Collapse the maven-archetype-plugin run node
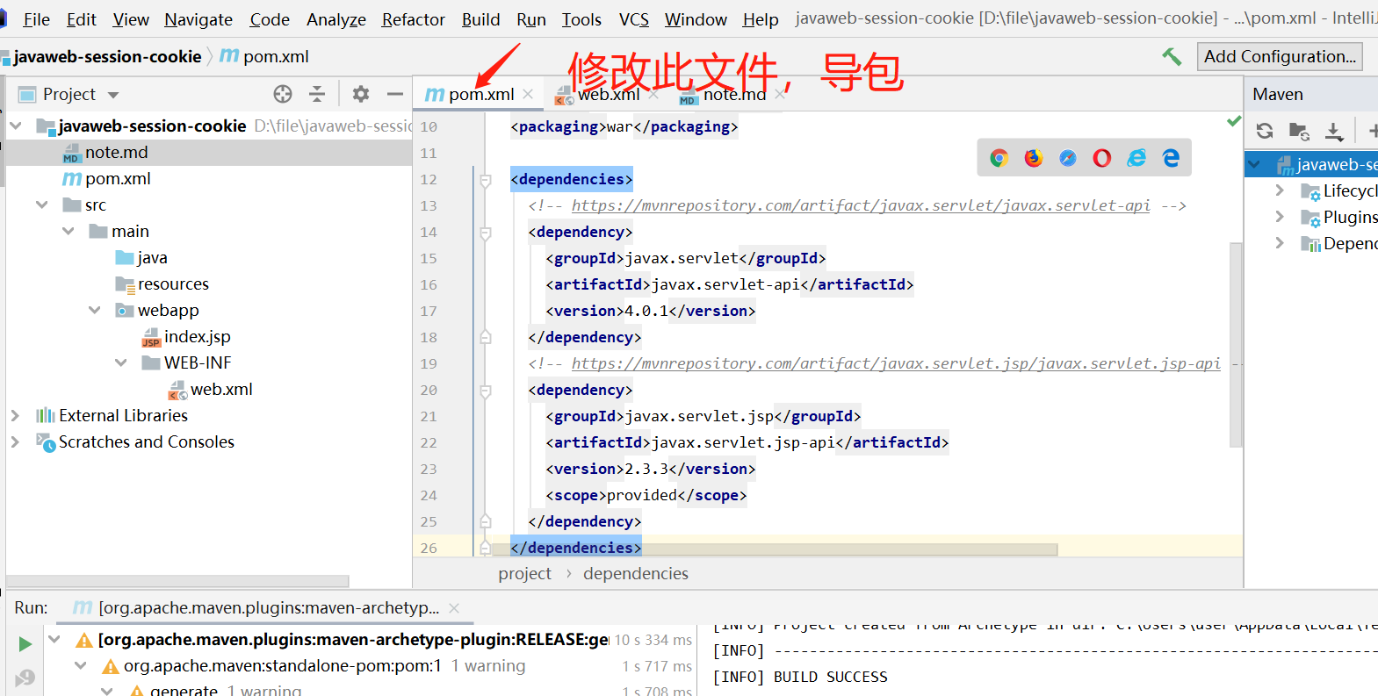The height and width of the screenshot is (696, 1378). 54,639
